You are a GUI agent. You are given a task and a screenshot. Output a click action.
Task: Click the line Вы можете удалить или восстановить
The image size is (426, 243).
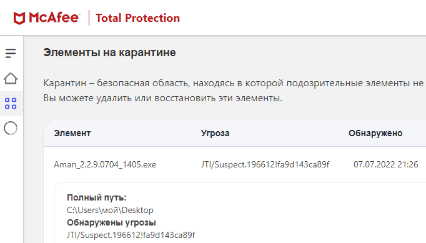pos(163,98)
